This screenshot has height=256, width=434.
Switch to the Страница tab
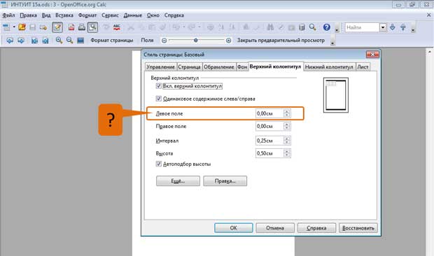[x=189, y=67]
